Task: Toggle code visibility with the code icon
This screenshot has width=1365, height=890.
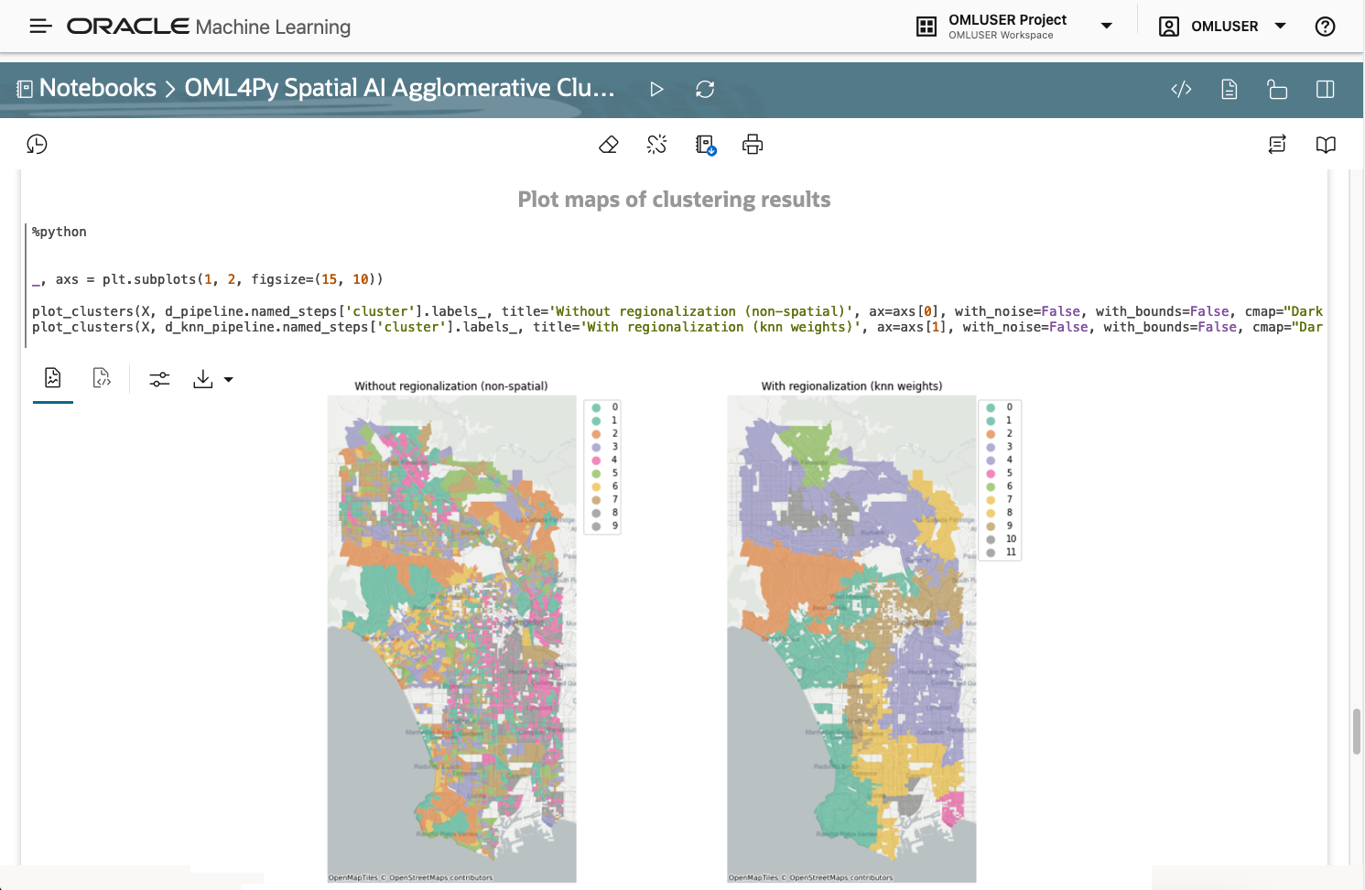Action: click(1180, 89)
